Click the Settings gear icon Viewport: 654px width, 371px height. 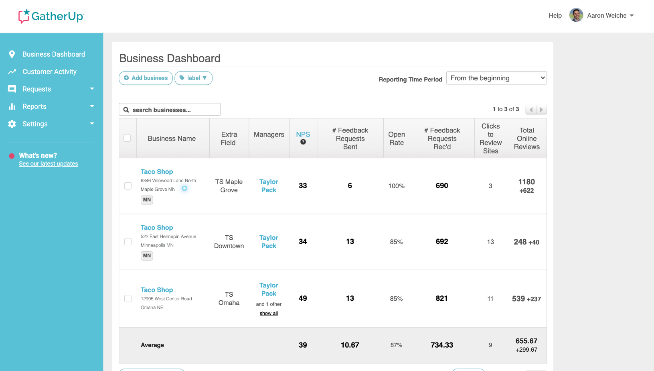point(12,124)
